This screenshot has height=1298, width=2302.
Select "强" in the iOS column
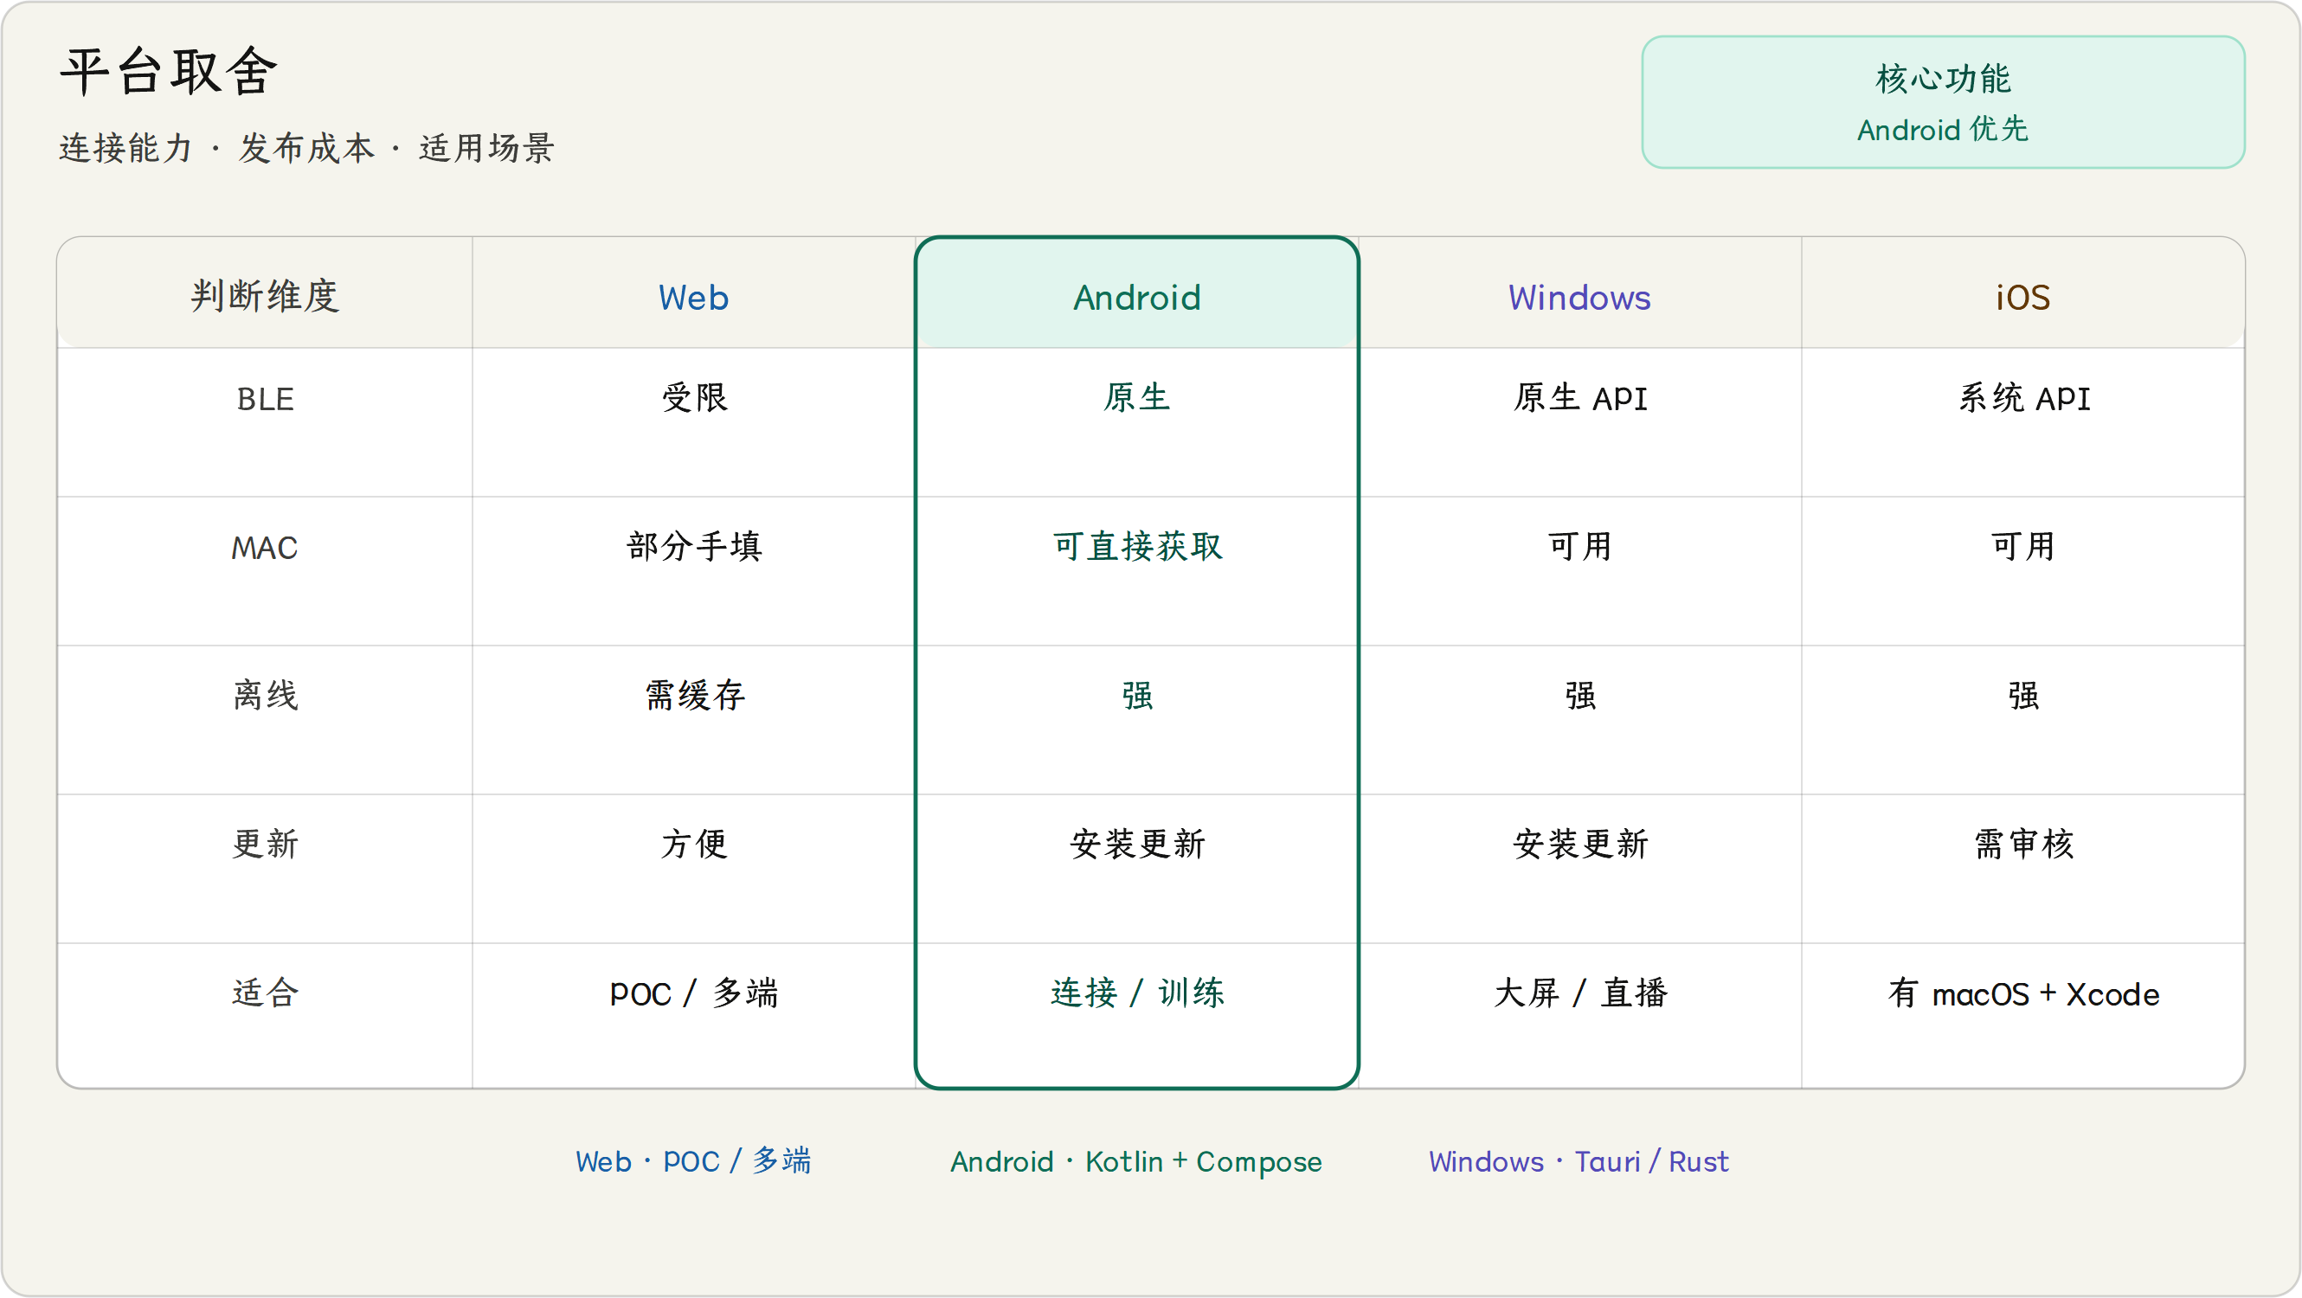2023,695
